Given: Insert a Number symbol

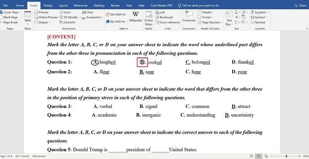Looking at the screenshot, I should 258,22.
